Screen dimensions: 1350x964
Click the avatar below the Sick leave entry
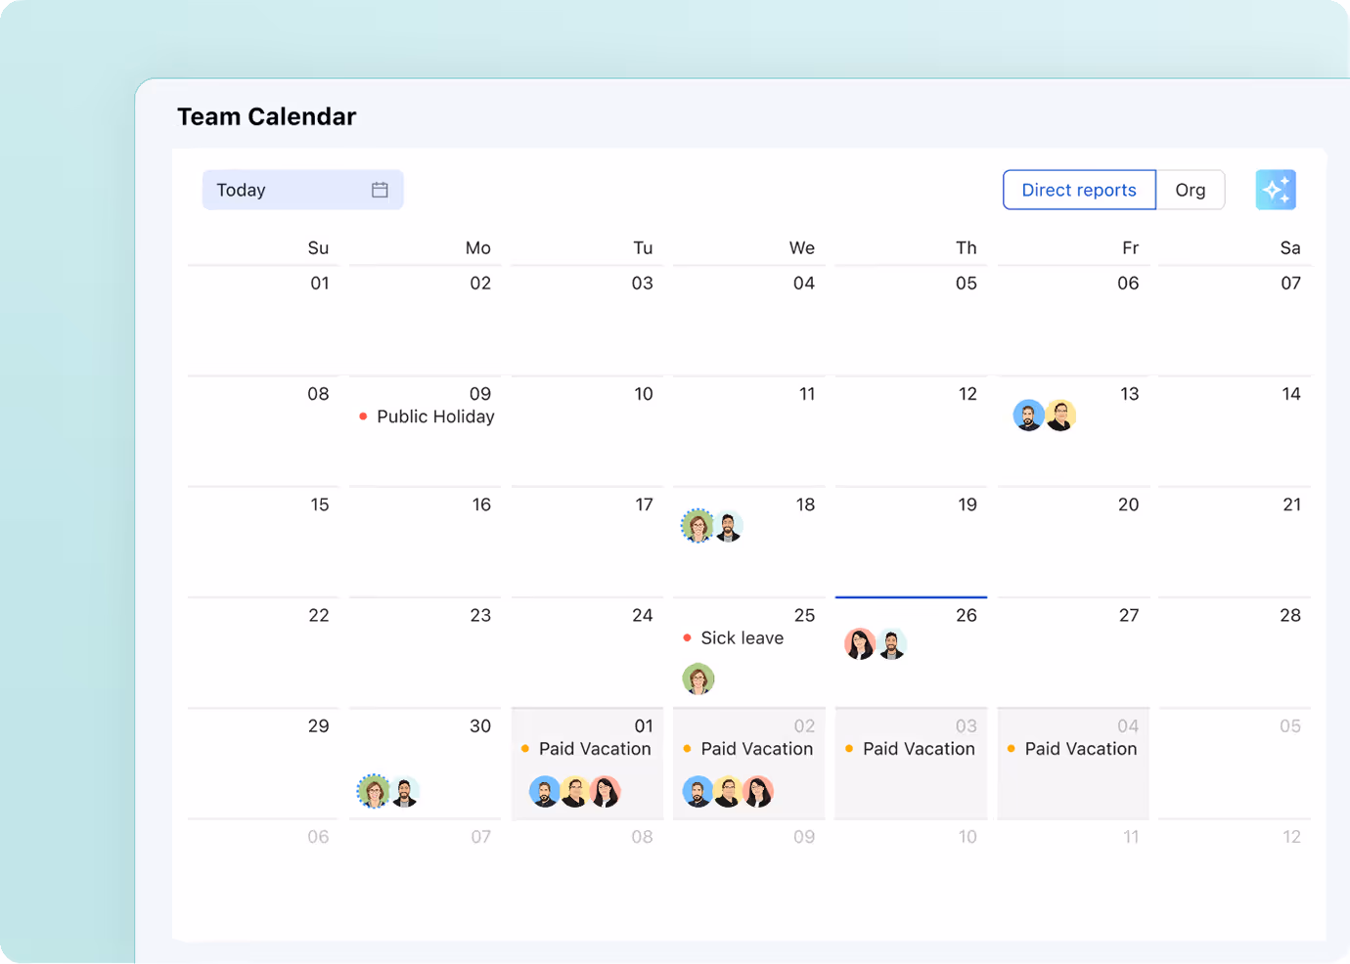(698, 679)
